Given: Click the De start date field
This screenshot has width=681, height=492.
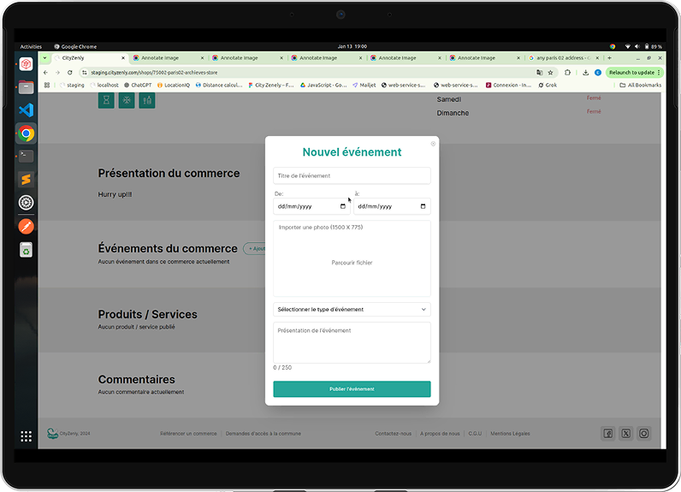Looking at the screenshot, I should pos(311,206).
